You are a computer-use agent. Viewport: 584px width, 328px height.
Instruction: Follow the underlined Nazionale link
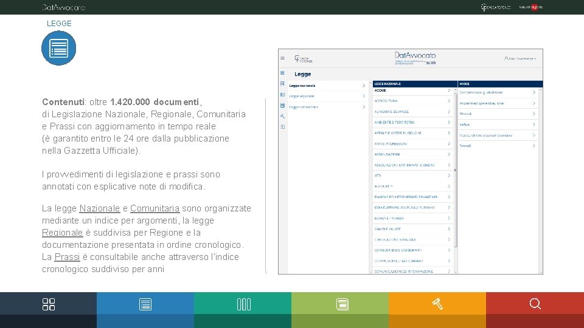tap(99, 208)
